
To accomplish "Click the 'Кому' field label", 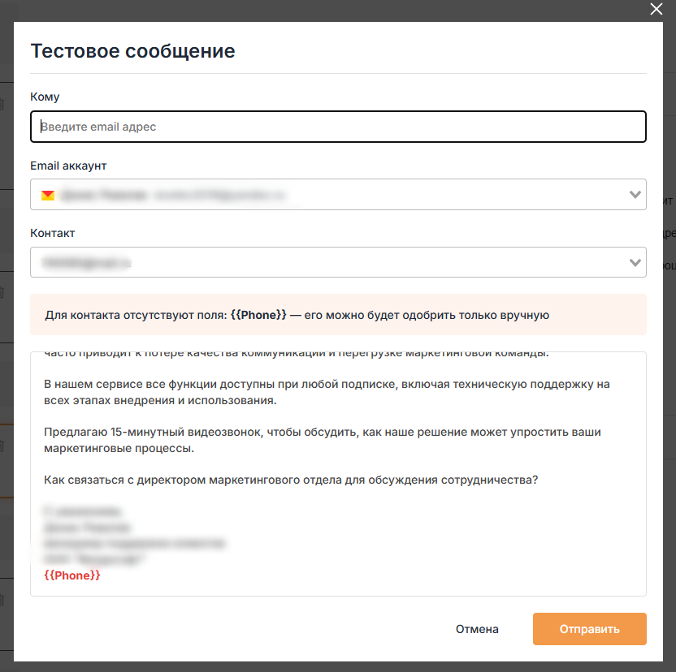I will (45, 97).
